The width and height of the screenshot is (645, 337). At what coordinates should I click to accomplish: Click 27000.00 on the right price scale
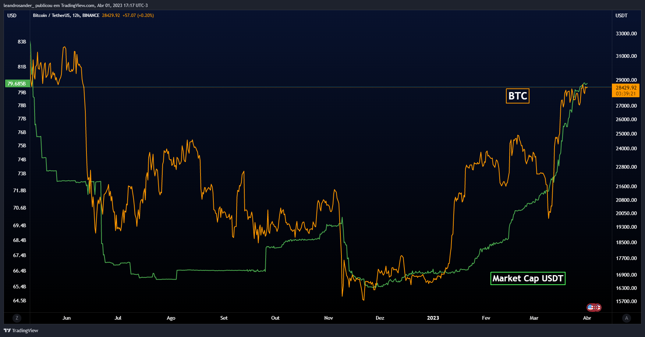pos(626,106)
